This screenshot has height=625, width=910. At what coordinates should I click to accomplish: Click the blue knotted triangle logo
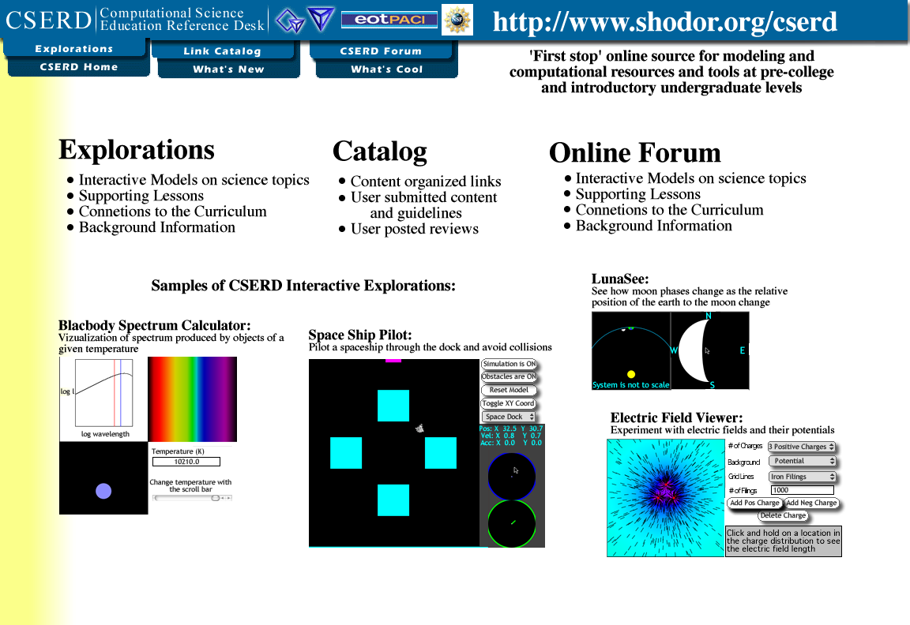(x=290, y=21)
